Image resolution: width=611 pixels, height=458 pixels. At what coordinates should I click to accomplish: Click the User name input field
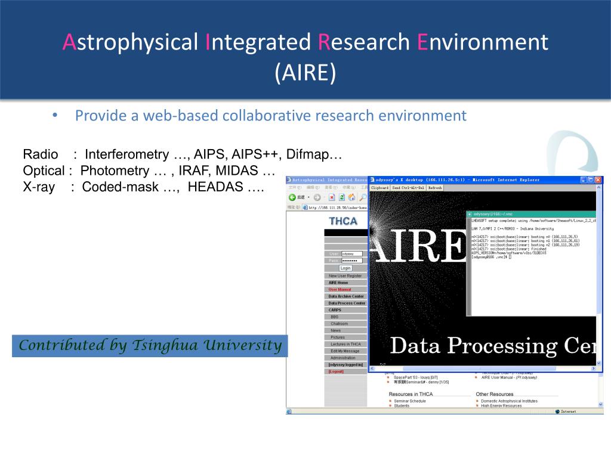tap(352, 254)
